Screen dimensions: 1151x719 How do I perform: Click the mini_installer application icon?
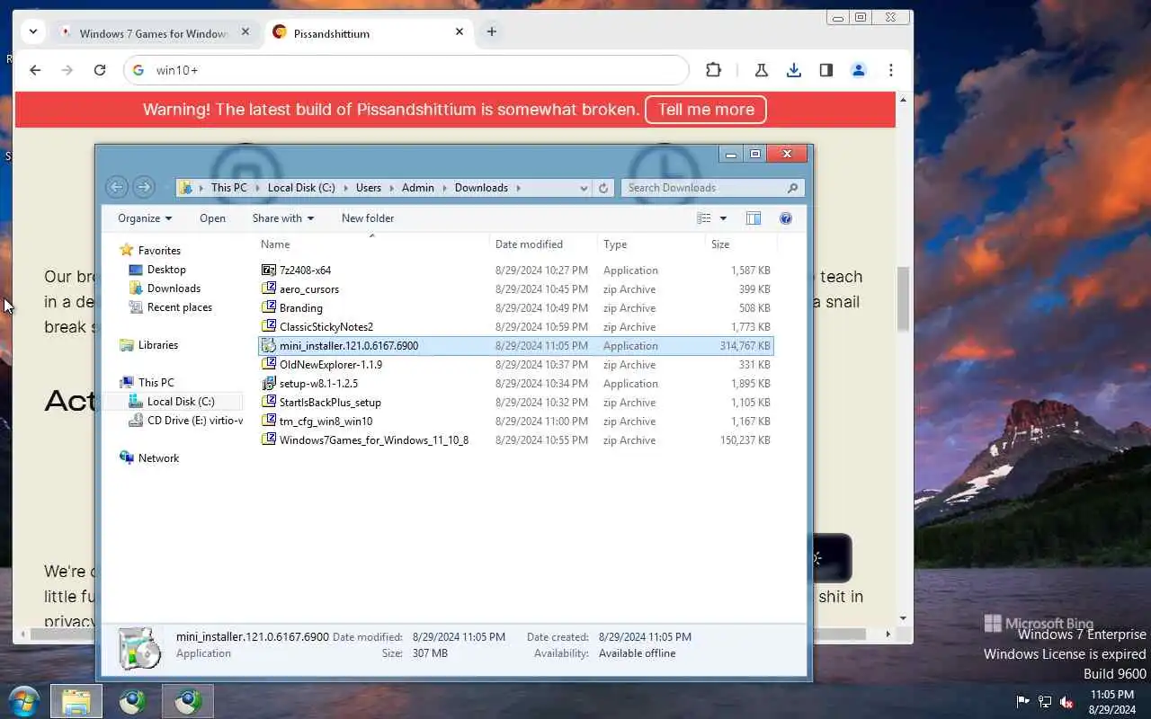coord(268,345)
